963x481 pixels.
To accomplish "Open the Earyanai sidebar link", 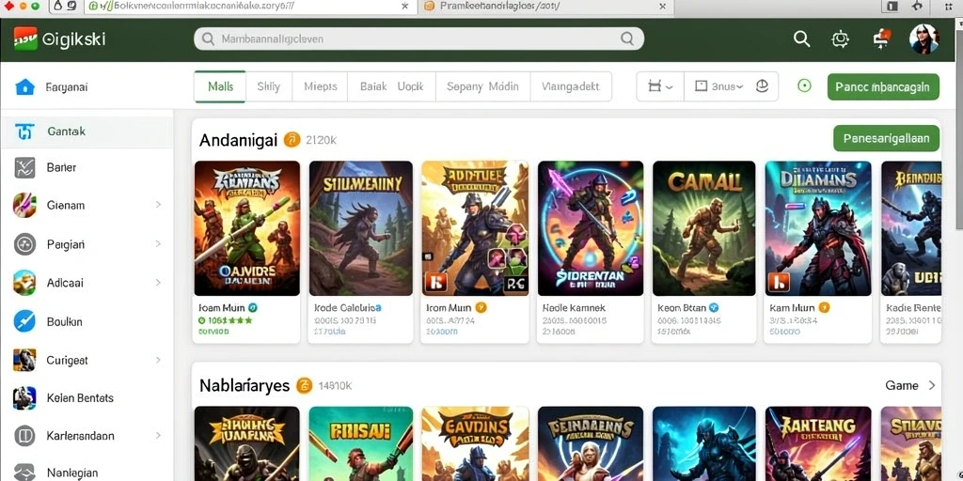I will [67, 87].
